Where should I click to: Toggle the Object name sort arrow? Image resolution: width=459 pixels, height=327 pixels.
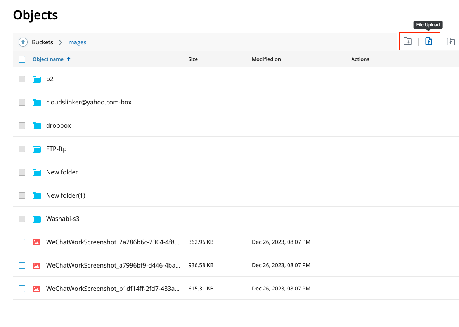click(x=69, y=59)
